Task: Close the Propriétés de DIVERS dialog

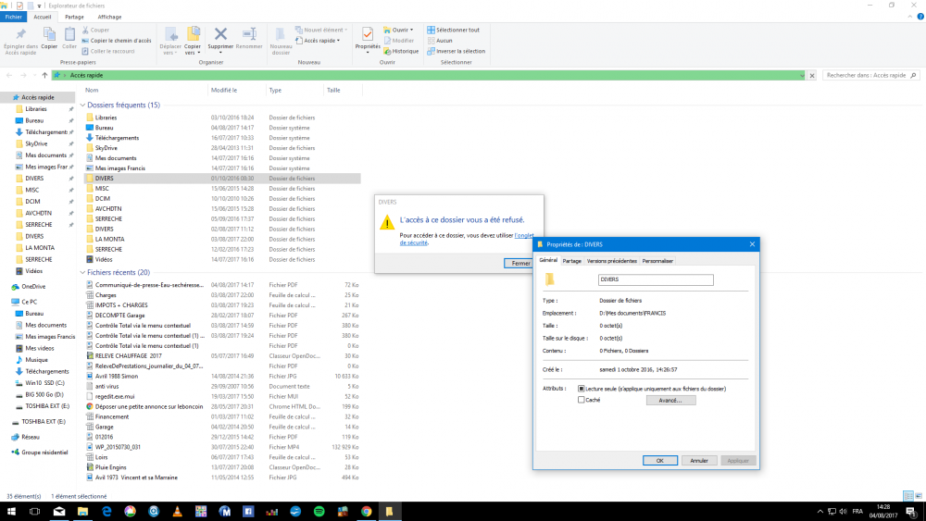Action: 752,244
